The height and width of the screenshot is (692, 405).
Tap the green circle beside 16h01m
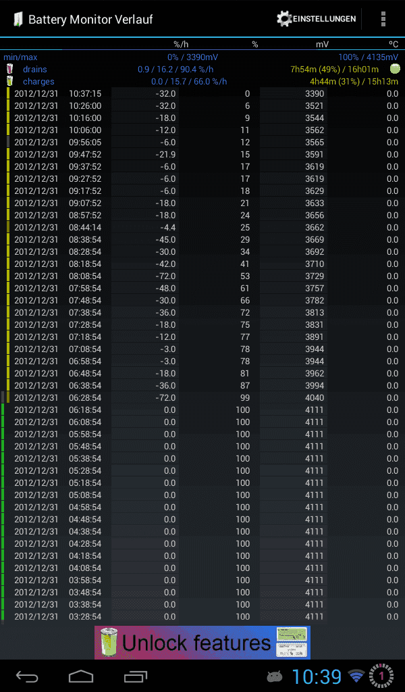395,68
